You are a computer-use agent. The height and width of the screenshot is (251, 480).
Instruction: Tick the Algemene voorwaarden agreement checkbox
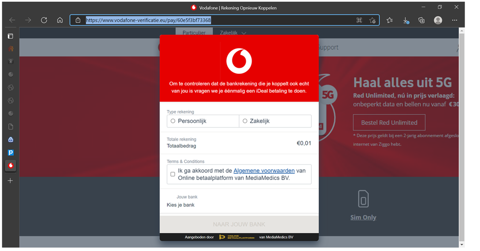(x=173, y=174)
